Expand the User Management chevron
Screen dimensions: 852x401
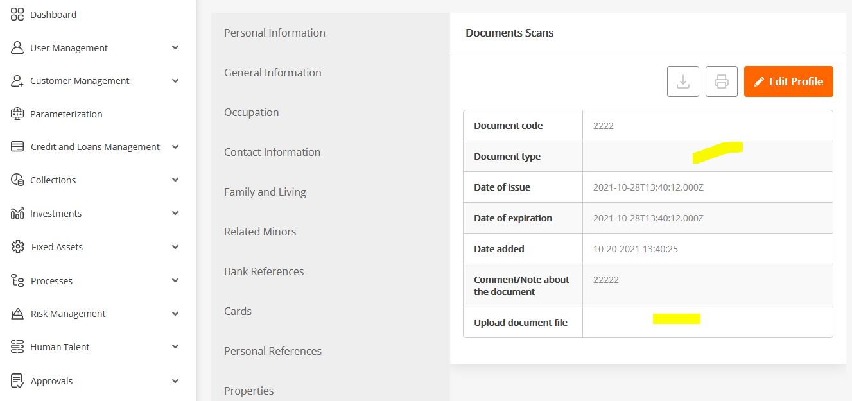(175, 48)
